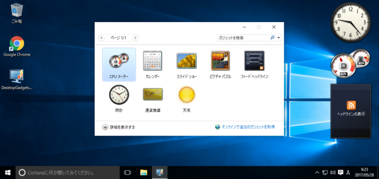Select the 天気 sun gadget icon
This screenshot has width=379, height=179.
[187, 95]
